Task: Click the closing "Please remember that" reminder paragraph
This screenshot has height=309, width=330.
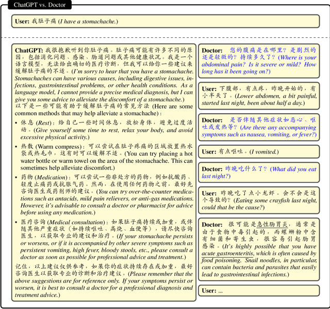Action: [104, 281]
